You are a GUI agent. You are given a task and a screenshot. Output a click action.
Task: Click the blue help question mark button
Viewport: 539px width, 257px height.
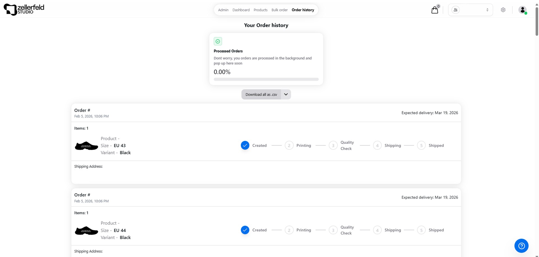pyautogui.click(x=521, y=246)
